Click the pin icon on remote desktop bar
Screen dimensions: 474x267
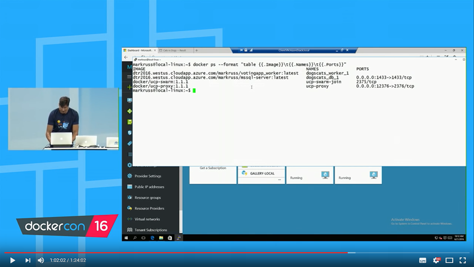241,50
